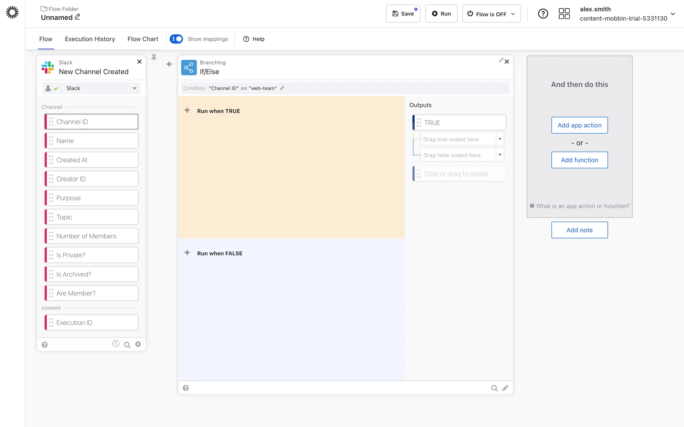Click pencil icon to edit the condition

coord(282,88)
